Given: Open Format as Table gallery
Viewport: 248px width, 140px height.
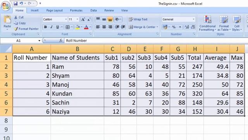Looking at the screenshot, I should [x=224, y=23].
